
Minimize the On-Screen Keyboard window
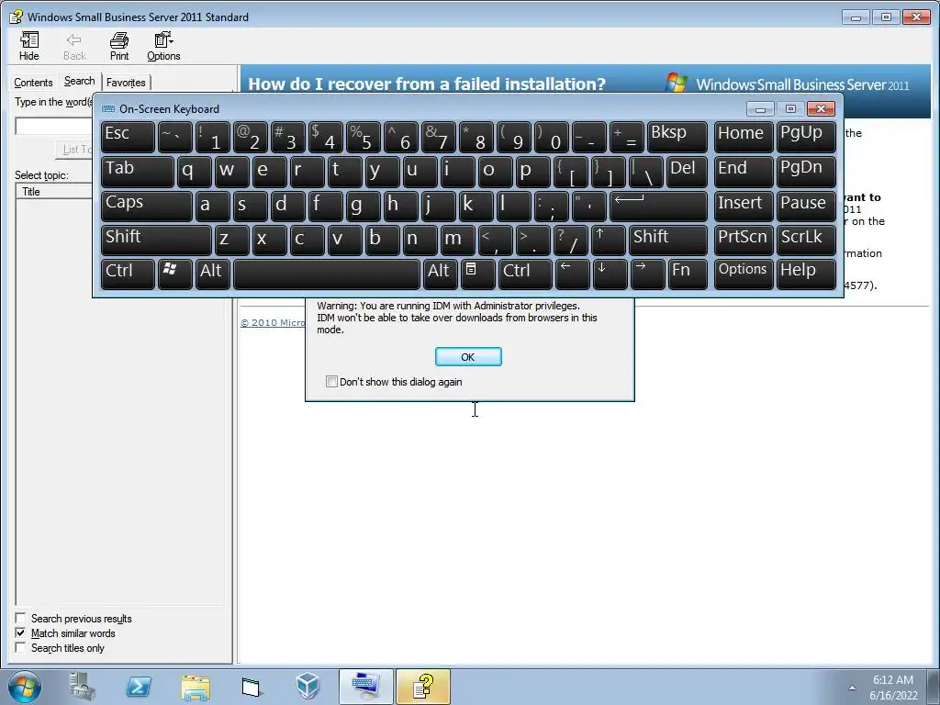tap(760, 108)
